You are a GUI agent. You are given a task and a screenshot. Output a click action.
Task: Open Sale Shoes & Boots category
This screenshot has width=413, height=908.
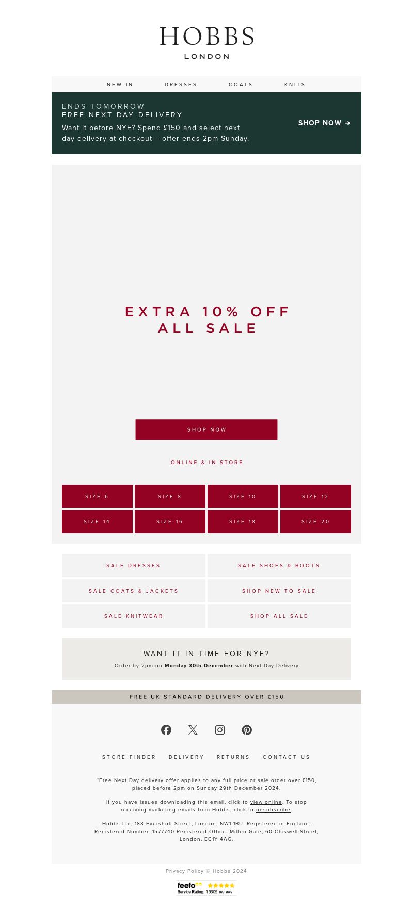279,565
